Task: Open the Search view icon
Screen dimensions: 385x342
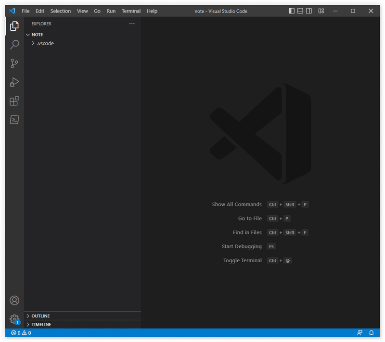Action: coord(14,45)
